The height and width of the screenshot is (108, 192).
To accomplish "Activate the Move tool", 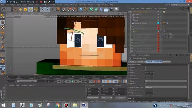I will (x=20, y=9).
